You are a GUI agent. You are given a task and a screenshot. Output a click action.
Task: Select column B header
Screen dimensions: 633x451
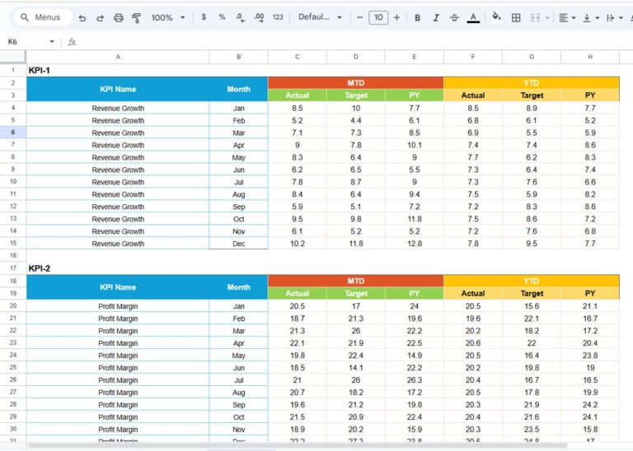238,57
